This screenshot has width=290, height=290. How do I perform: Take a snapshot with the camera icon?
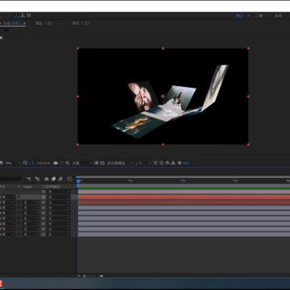coord(56,163)
